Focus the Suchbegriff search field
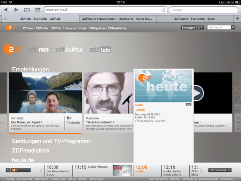Viewport: 241px width, 181px height. (219, 27)
